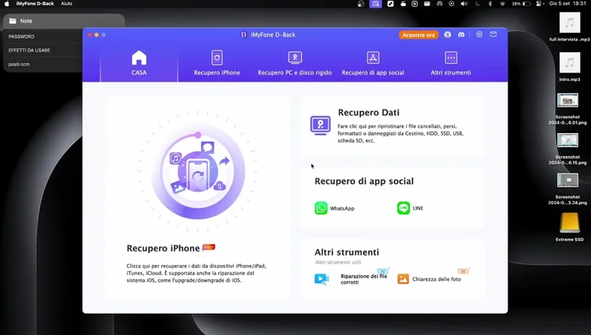Select Screenshot 6.15.png desktop thumbnail
Image resolution: width=591 pixels, height=335 pixels.
pyautogui.click(x=567, y=140)
